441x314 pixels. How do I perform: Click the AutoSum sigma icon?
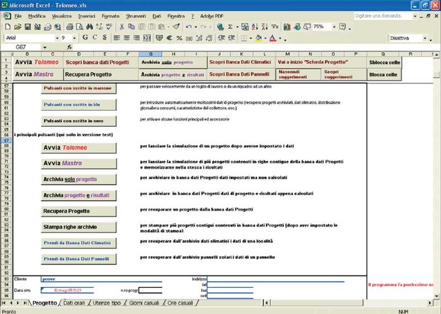(x=230, y=27)
